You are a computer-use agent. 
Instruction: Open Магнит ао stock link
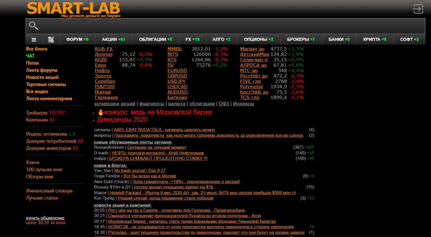pos(252,49)
